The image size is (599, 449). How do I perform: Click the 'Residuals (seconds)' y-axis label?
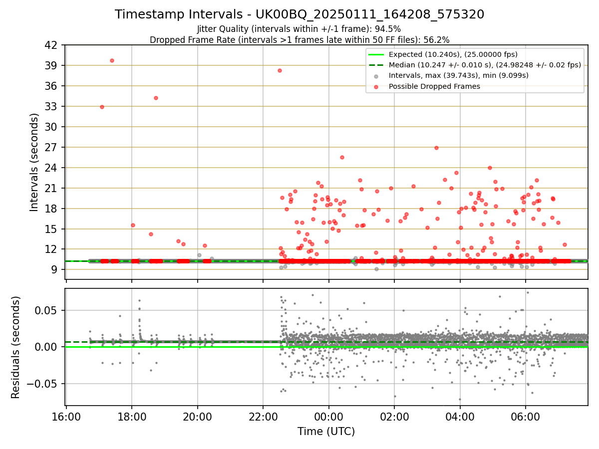point(16,347)
